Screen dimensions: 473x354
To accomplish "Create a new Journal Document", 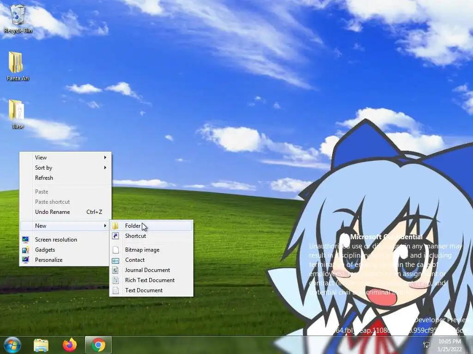I will click(x=152, y=270).
